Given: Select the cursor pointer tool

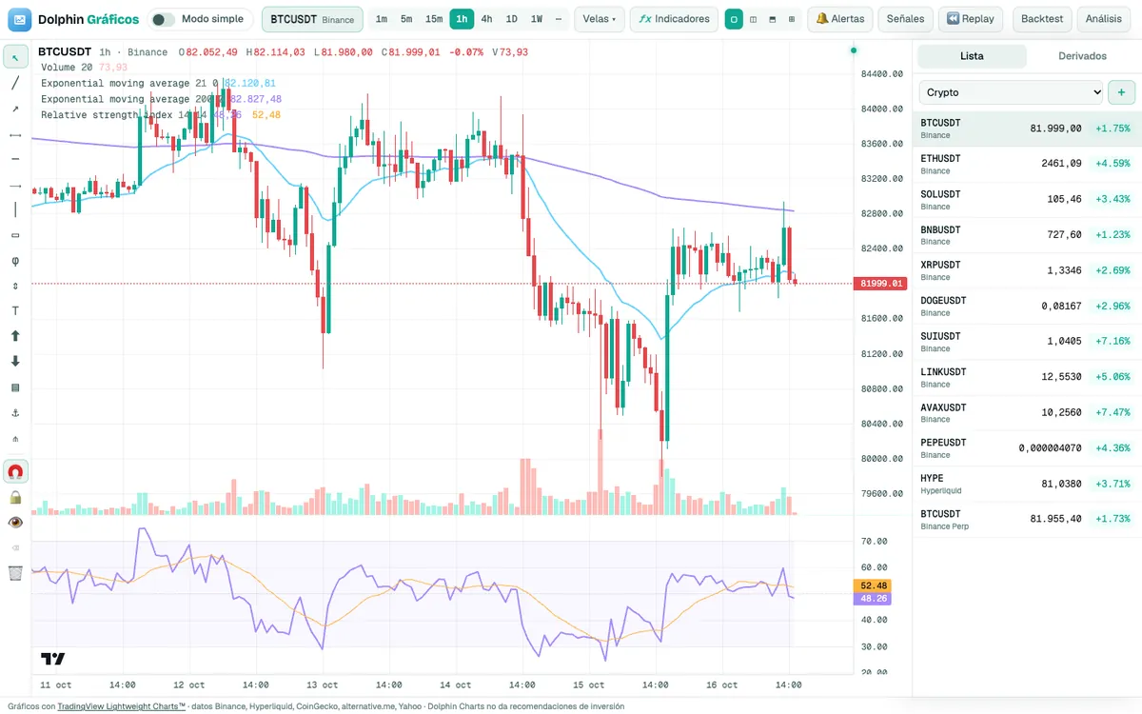Looking at the screenshot, I should click(15, 57).
